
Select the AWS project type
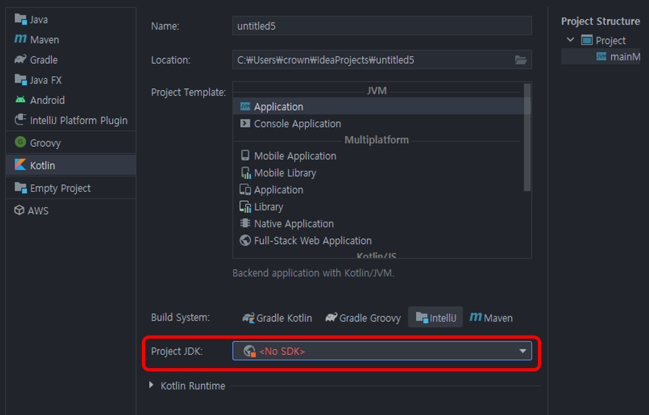tap(71, 210)
